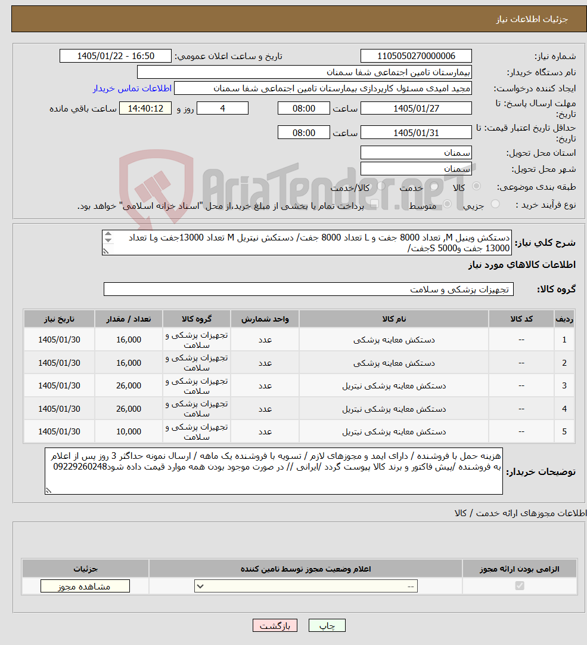Click the بازگشت back button

coord(275,625)
